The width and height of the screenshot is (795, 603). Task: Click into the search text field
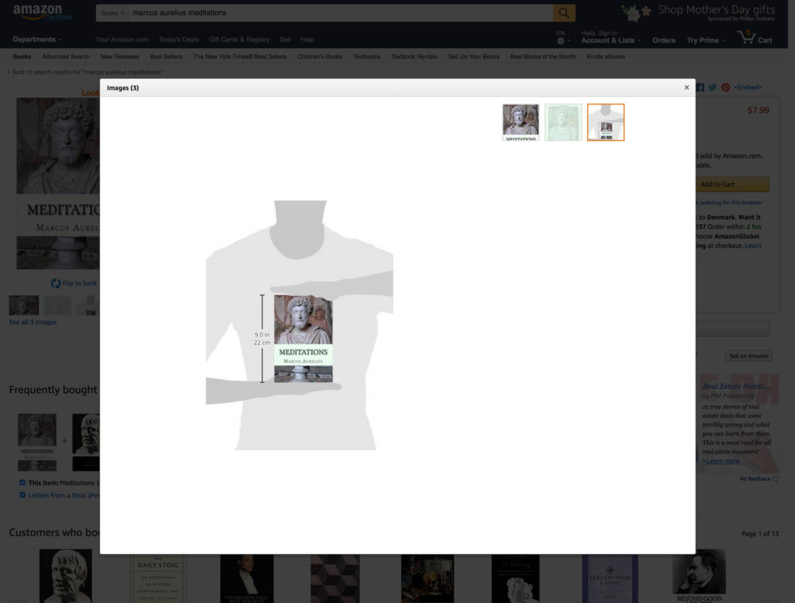341,13
